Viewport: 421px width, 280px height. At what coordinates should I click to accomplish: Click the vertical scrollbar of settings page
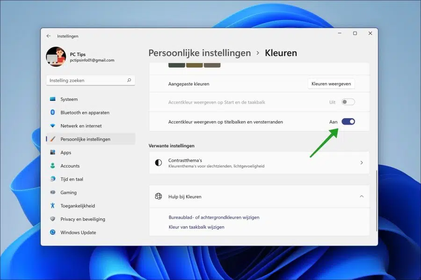[x=377, y=201]
